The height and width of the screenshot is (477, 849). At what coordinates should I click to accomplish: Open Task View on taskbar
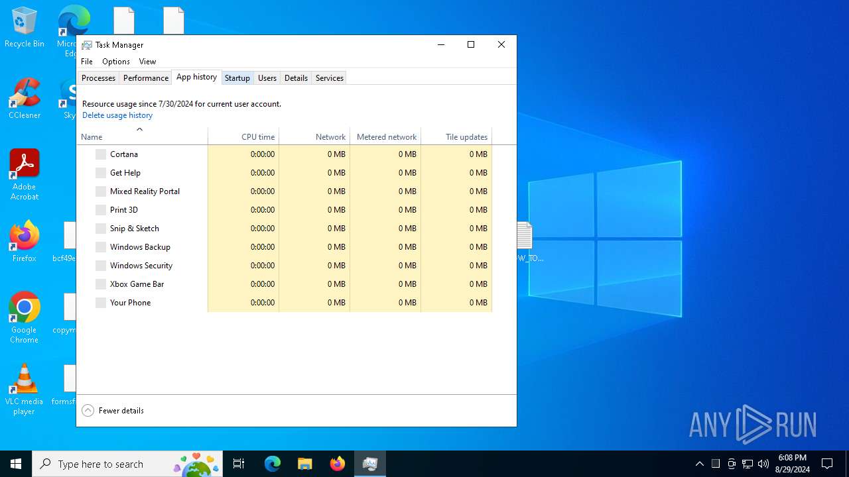(239, 464)
